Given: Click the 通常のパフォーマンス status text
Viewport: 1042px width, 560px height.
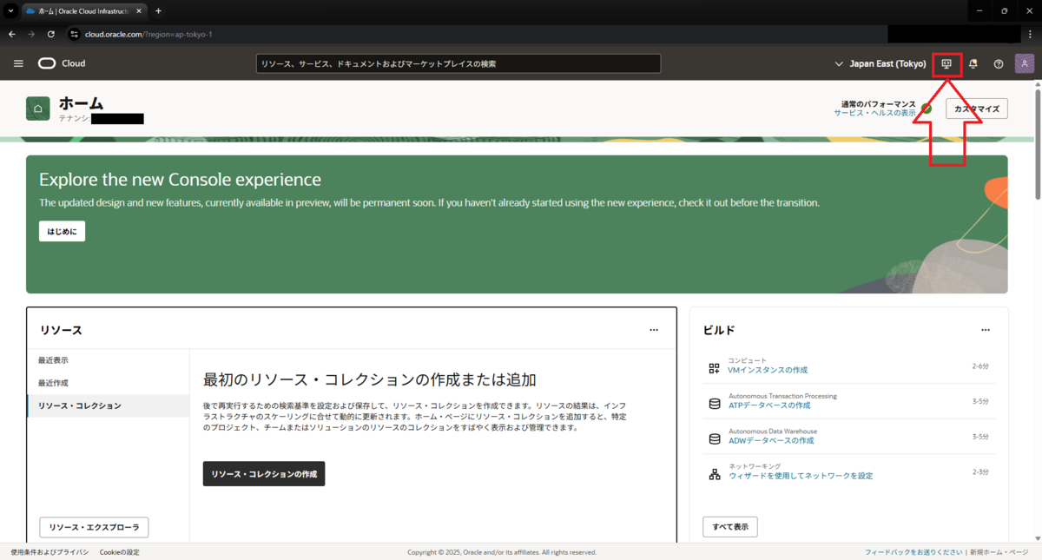Looking at the screenshot, I should point(878,103).
